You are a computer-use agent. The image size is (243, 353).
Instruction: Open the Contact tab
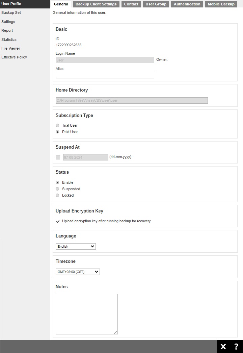[131, 4]
